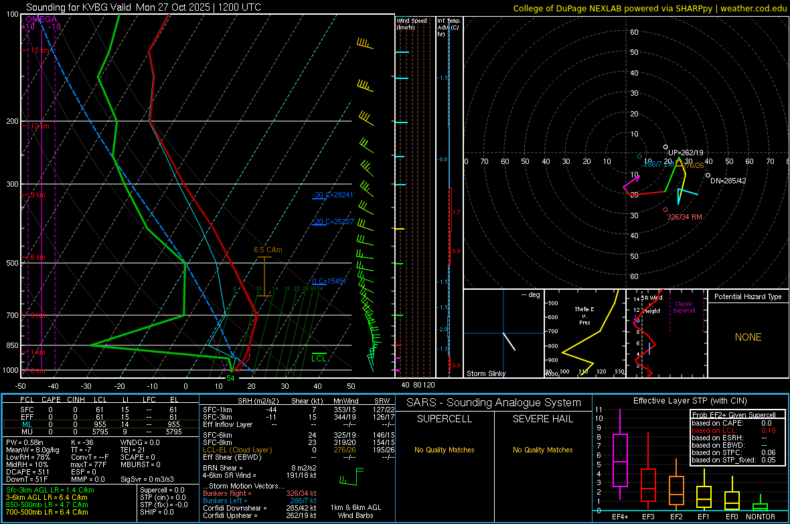This screenshot has width=790, height=524.
Task: Click the UP=262/19 hodograph label
Action: [x=686, y=153]
